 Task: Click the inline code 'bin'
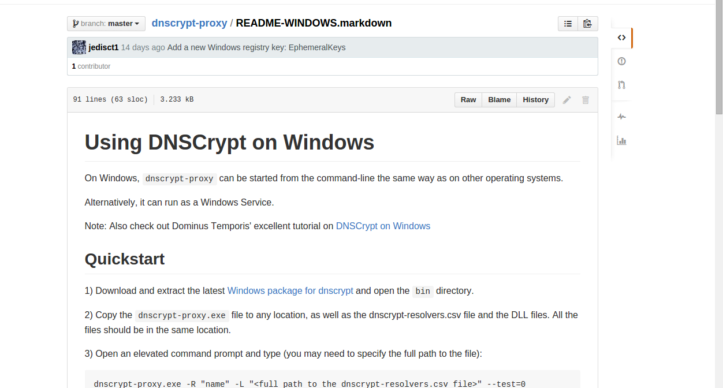[423, 291]
